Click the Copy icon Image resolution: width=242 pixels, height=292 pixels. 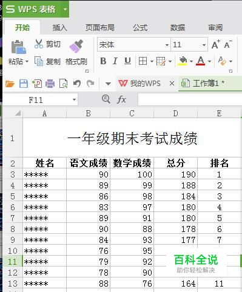(39, 61)
